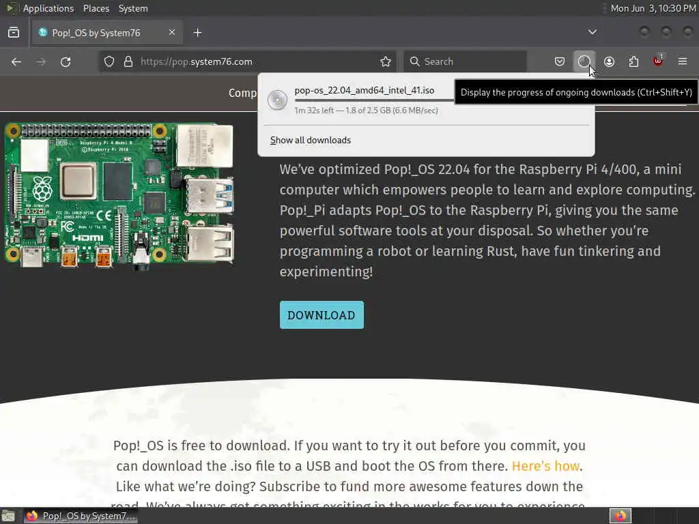Open the System menu
Image resolution: width=699 pixels, height=524 pixels.
pos(133,8)
